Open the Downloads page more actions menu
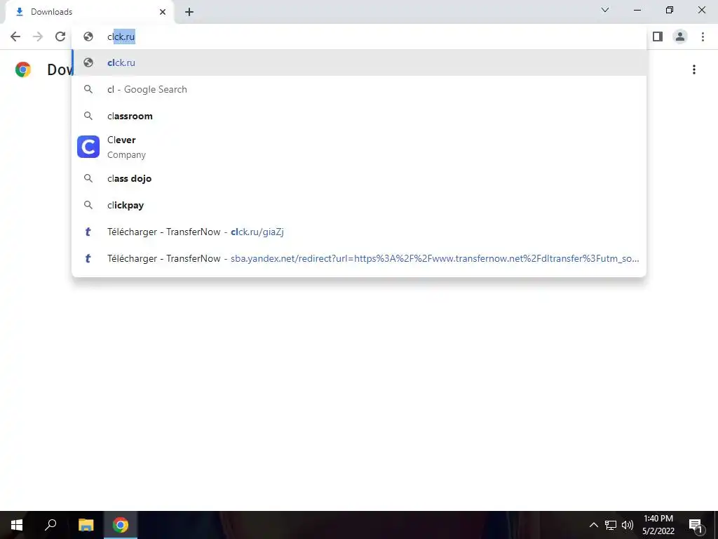Viewport: 718px width, 539px height. click(x=693, y=69)
